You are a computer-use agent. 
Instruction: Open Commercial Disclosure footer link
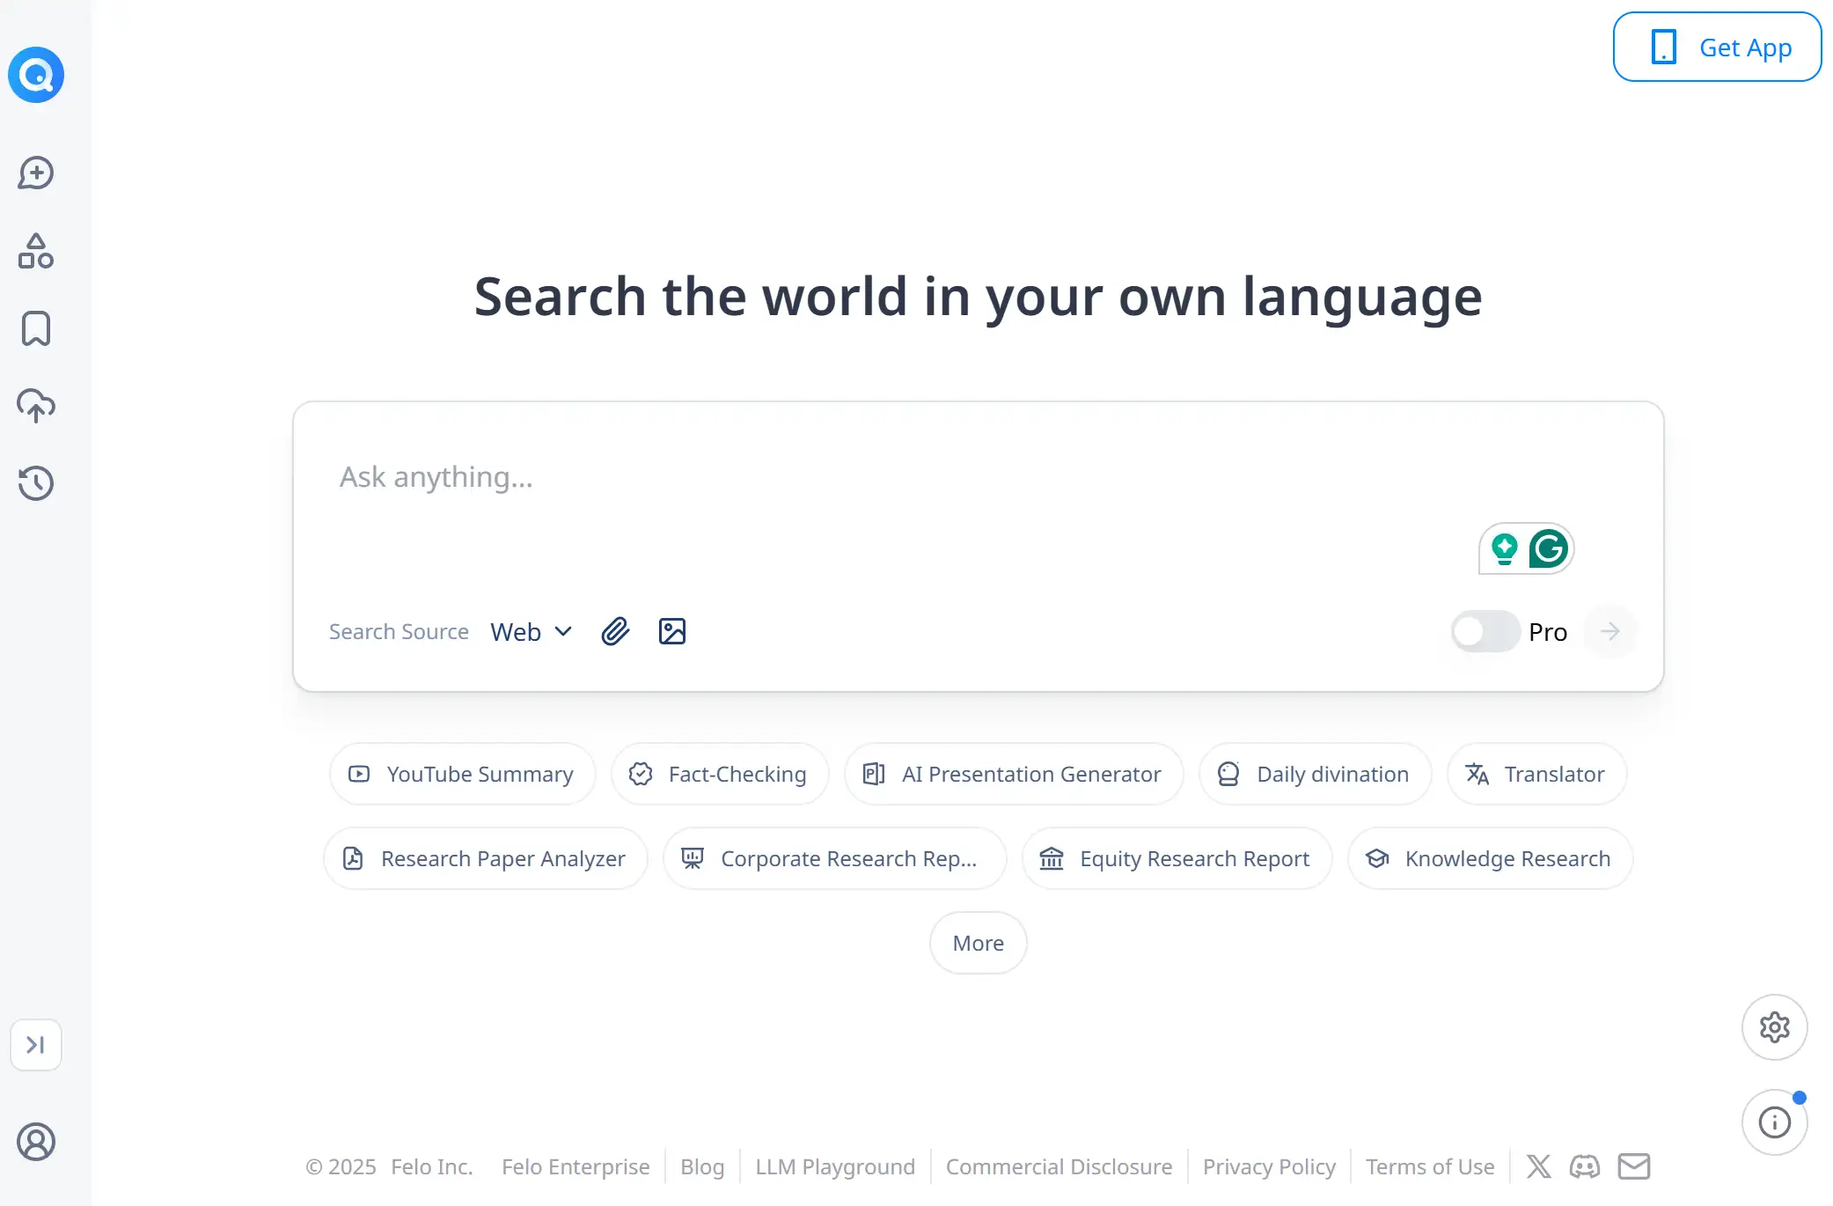click(1059, 1166)
